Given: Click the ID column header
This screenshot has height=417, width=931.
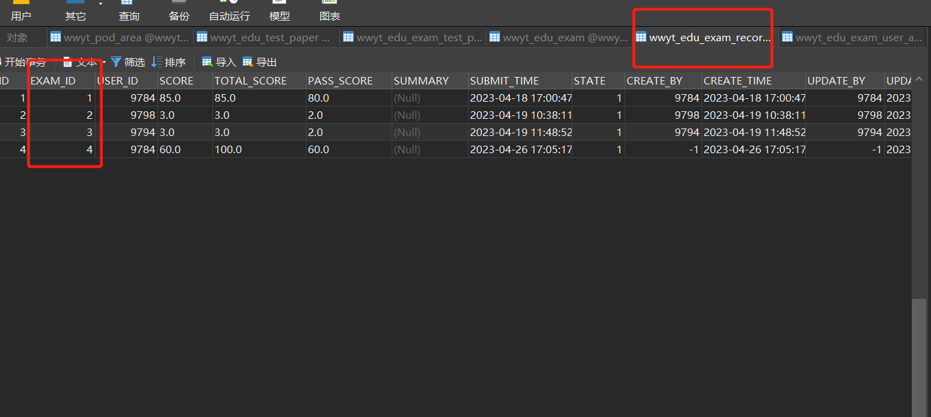Looking at the screenshot, I should pyautogui.click(x=14, y=81).
